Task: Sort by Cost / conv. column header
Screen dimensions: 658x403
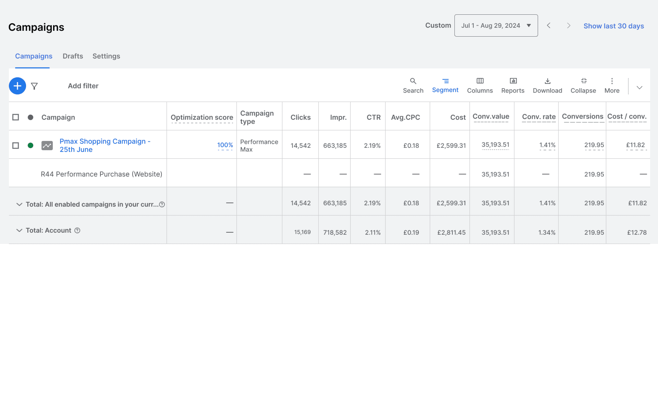Action: [627, 117]
